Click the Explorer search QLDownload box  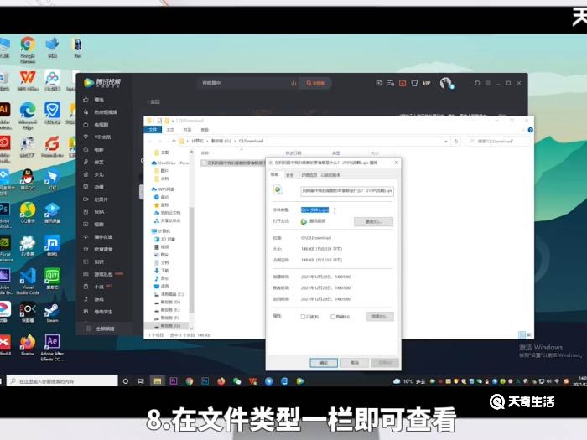498,142
